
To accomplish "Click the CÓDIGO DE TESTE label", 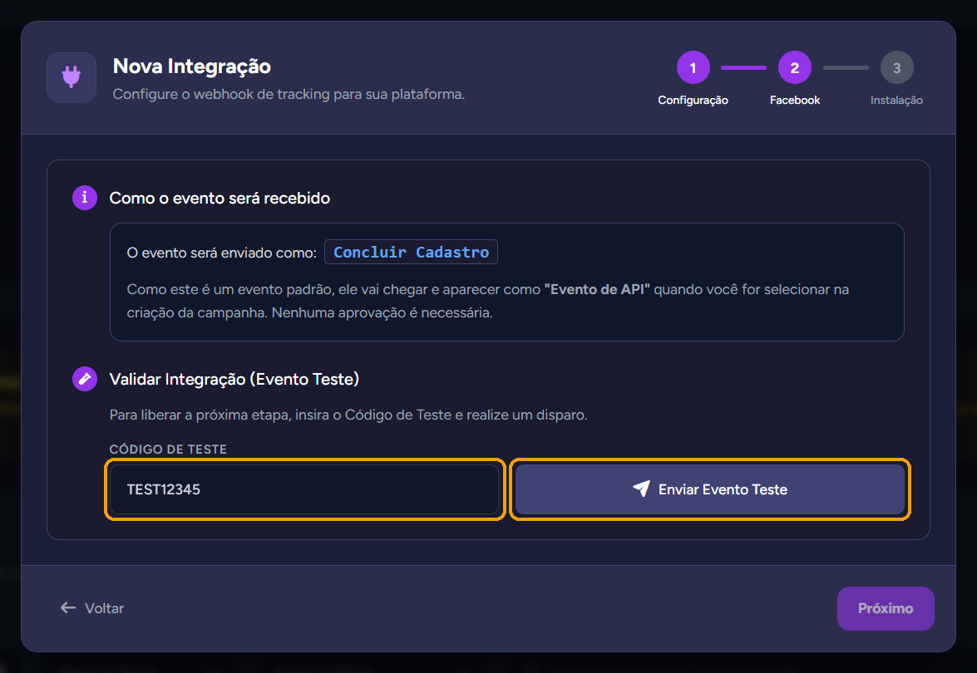I will [x=168, y=449].
